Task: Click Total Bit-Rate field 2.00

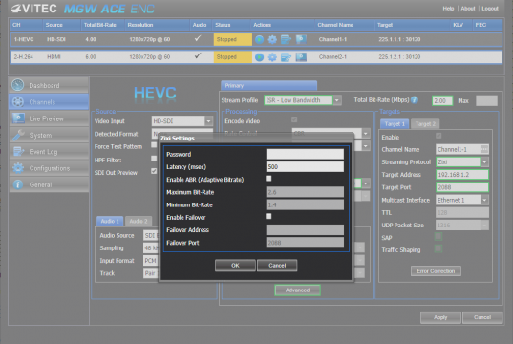Action: pyautogui.click(x=442, y=100)
